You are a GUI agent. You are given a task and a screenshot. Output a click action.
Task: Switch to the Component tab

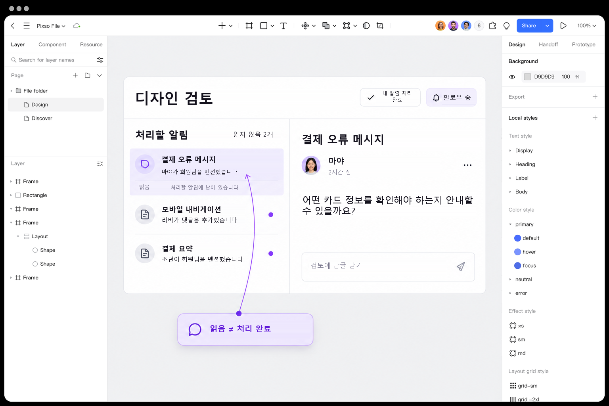(52, 44)
